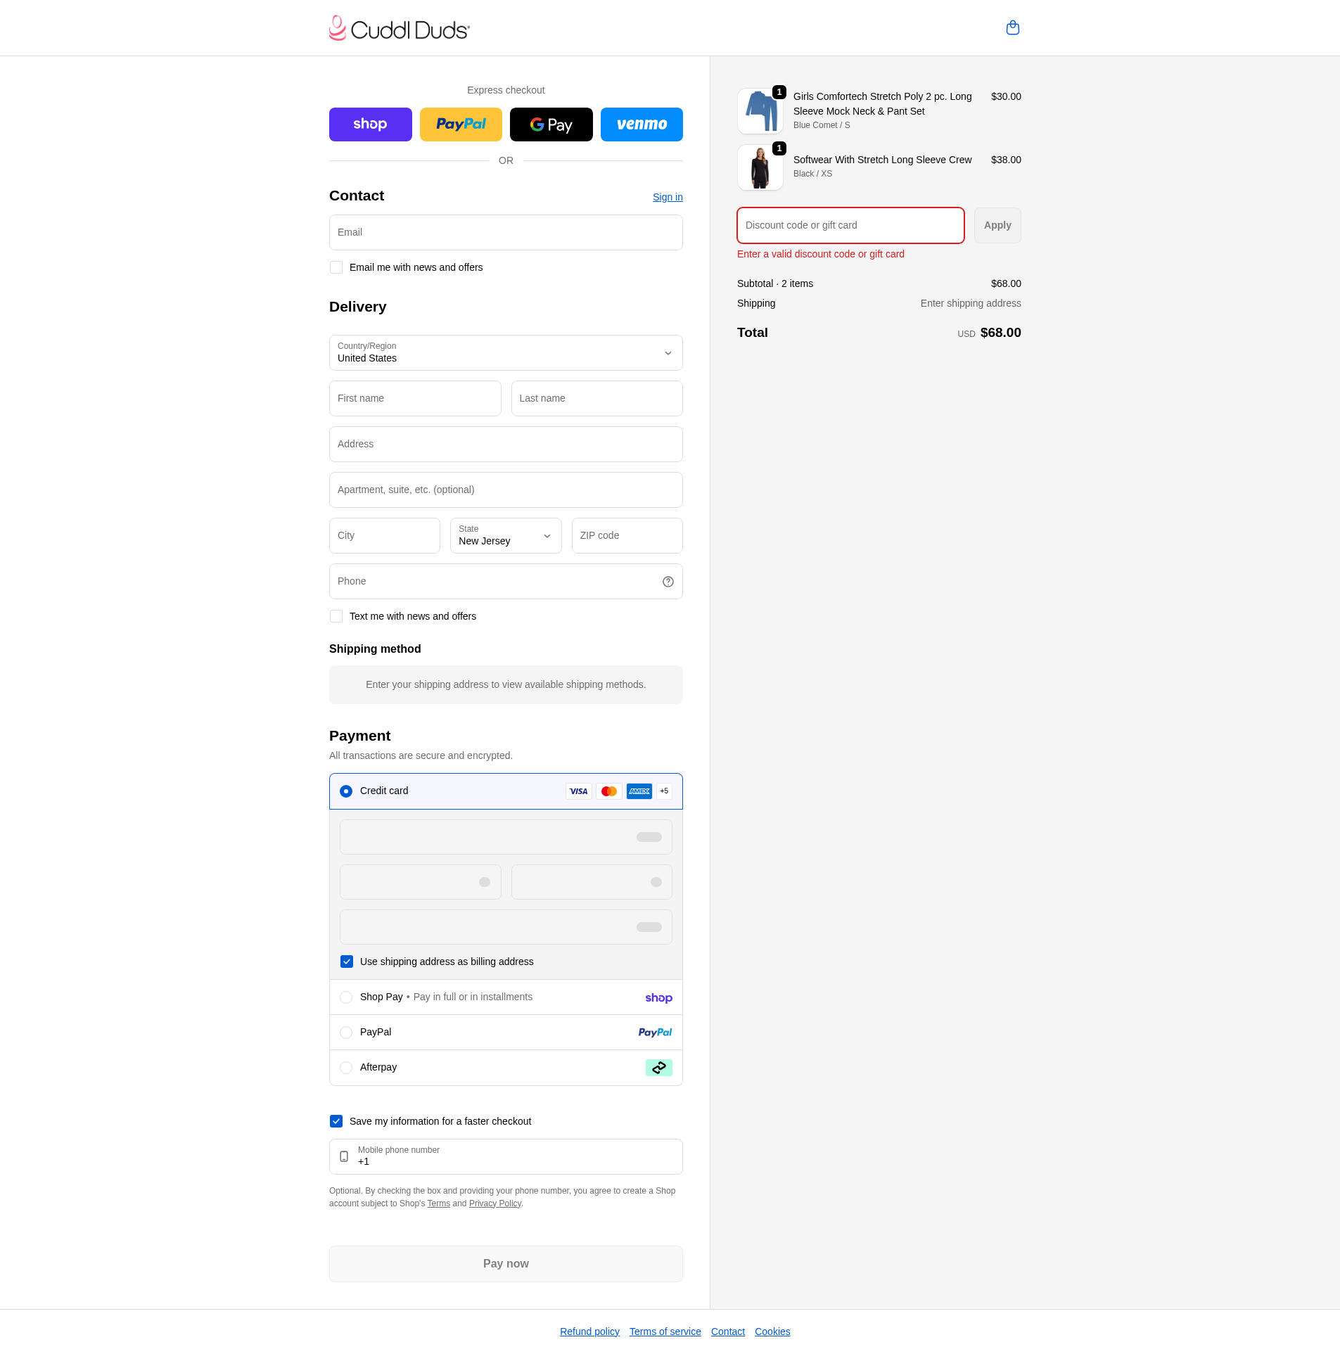The height and width of the screenshot is (1354, 1340).
Task: Click the Pay now button
Action: 505,1263
